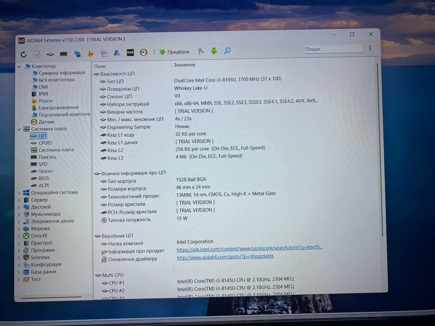
Task: Click the computer monitor toolbar icon
Action: pyautogui.click(x=77, y=54)
